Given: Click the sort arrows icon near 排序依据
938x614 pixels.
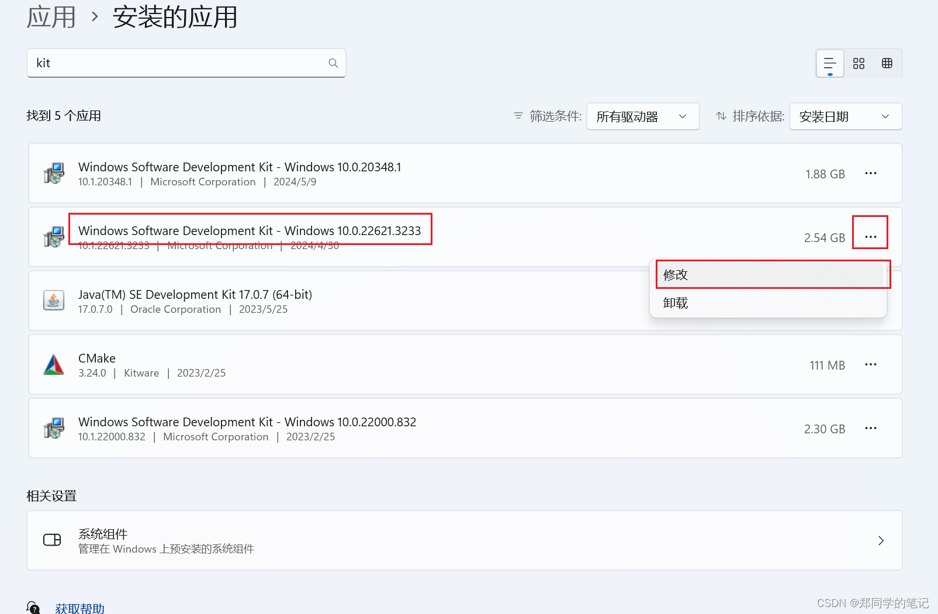Looking at the screenshot, I should click(721, 116).
